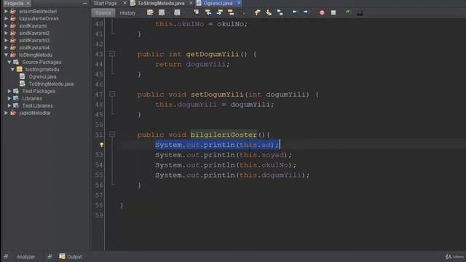Image resolution: width=466 pixels, height=262 pixels.
Task: Switch editor to Source view
Action: coord(103,13)
